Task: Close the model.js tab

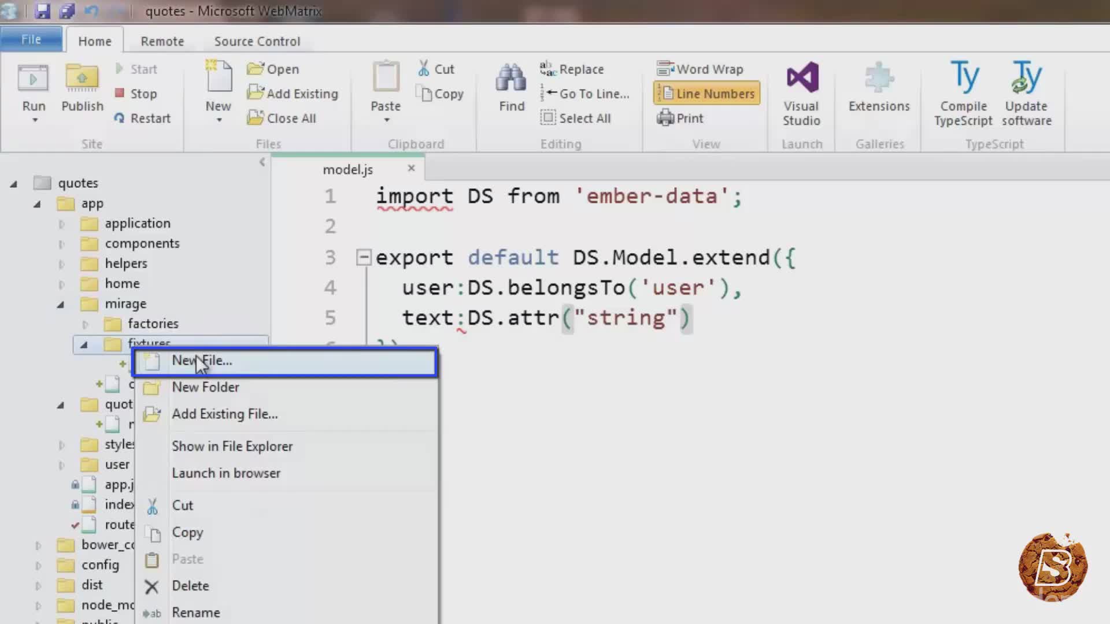Action: click(x=411, y=168)
